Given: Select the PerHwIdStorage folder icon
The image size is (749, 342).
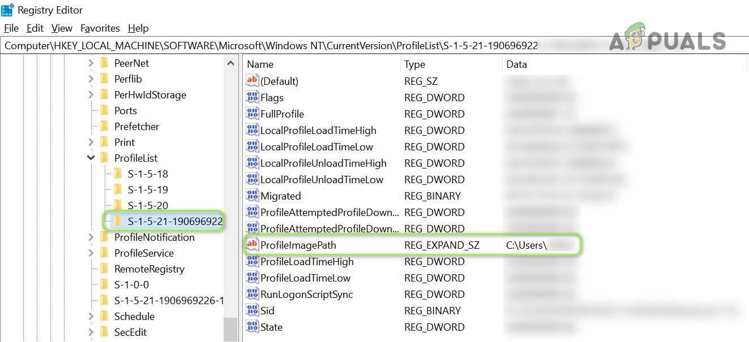Looking at the screenshot, I should click(x=104, y=95).
